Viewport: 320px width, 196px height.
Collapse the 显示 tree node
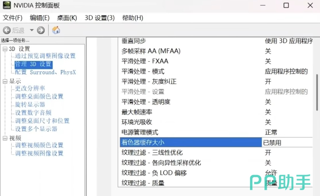(5, 82)
